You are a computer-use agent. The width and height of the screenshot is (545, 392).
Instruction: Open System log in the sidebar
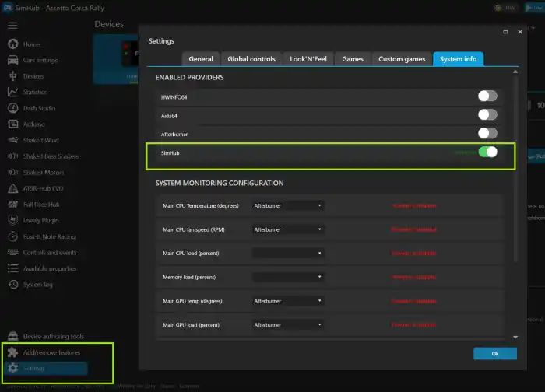coord(38,285)
